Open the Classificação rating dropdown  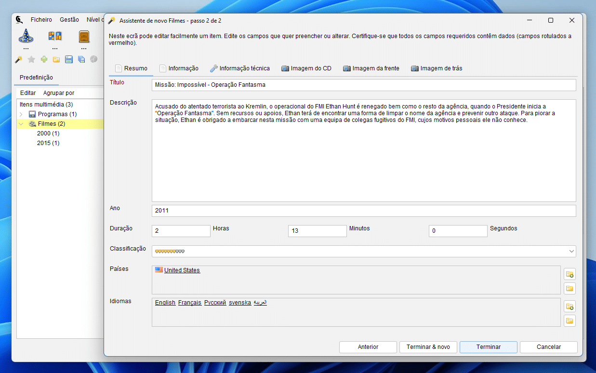[571, 251]
